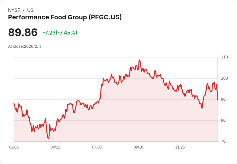Click the 04/21 x-axis date label
237x164 pixels.
pyautogui.click(x=55, y=147)
